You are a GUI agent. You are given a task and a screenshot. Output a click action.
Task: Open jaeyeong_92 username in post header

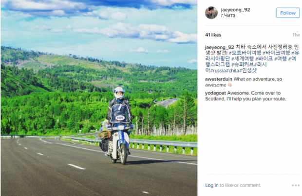click(x=235, y=10)
